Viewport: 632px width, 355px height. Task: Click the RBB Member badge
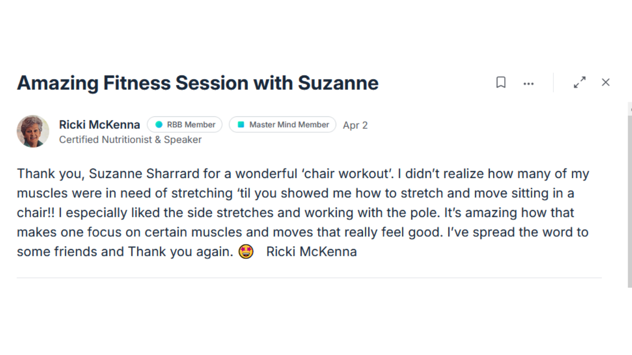pyautogui.click(x=185, y=125)
